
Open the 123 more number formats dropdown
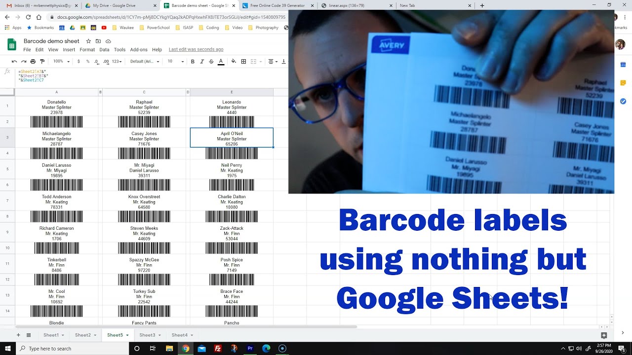(x=117, y=62)
